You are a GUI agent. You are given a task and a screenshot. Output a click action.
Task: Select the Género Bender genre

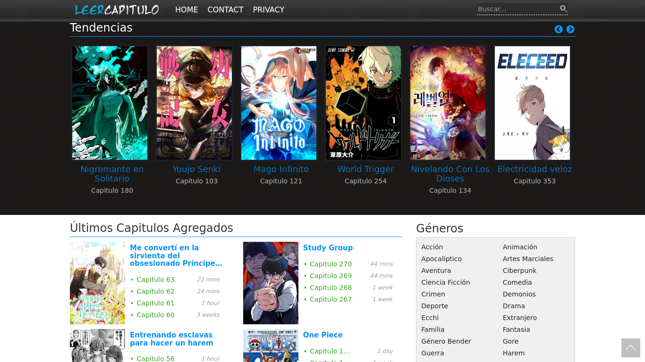click(x=446, y=341)
